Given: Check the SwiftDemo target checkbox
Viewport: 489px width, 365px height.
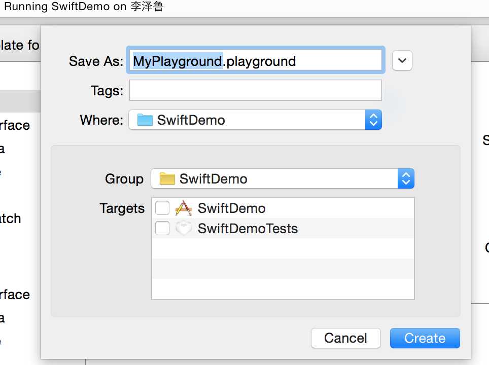Looking at the screenshot, I should 162,208.
